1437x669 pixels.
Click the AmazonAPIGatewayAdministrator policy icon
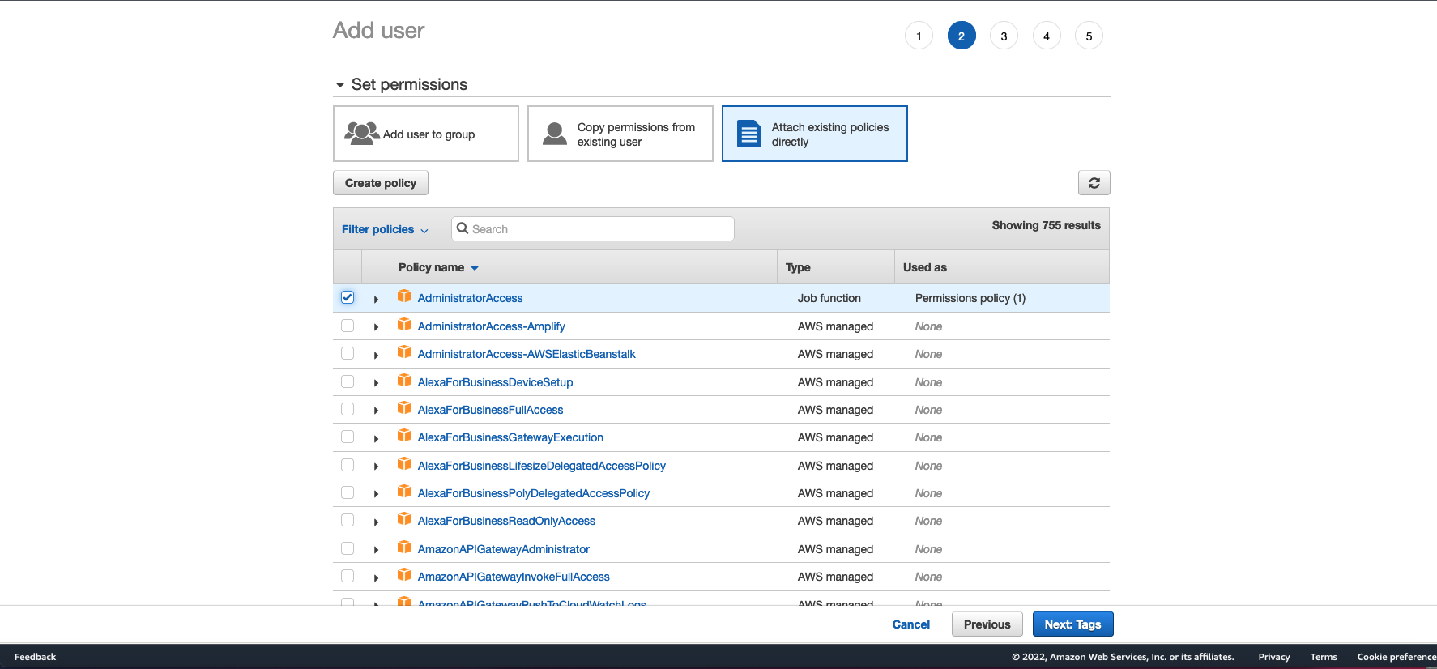point(404,548)
